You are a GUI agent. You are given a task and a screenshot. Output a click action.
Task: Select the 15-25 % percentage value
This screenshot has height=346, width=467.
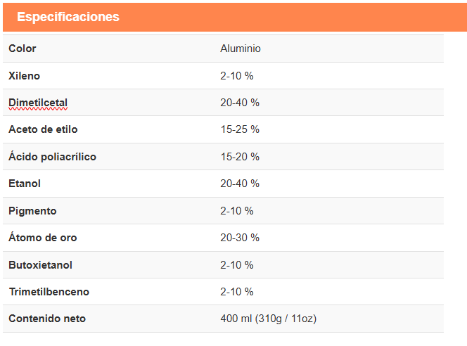click(240, 129)
